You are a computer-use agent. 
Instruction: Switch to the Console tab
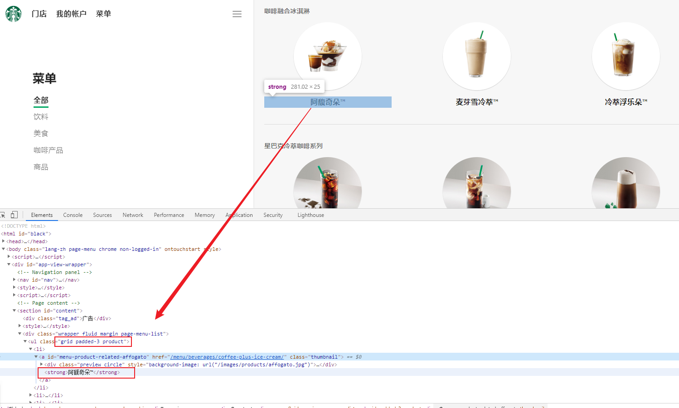click(73, 215)
